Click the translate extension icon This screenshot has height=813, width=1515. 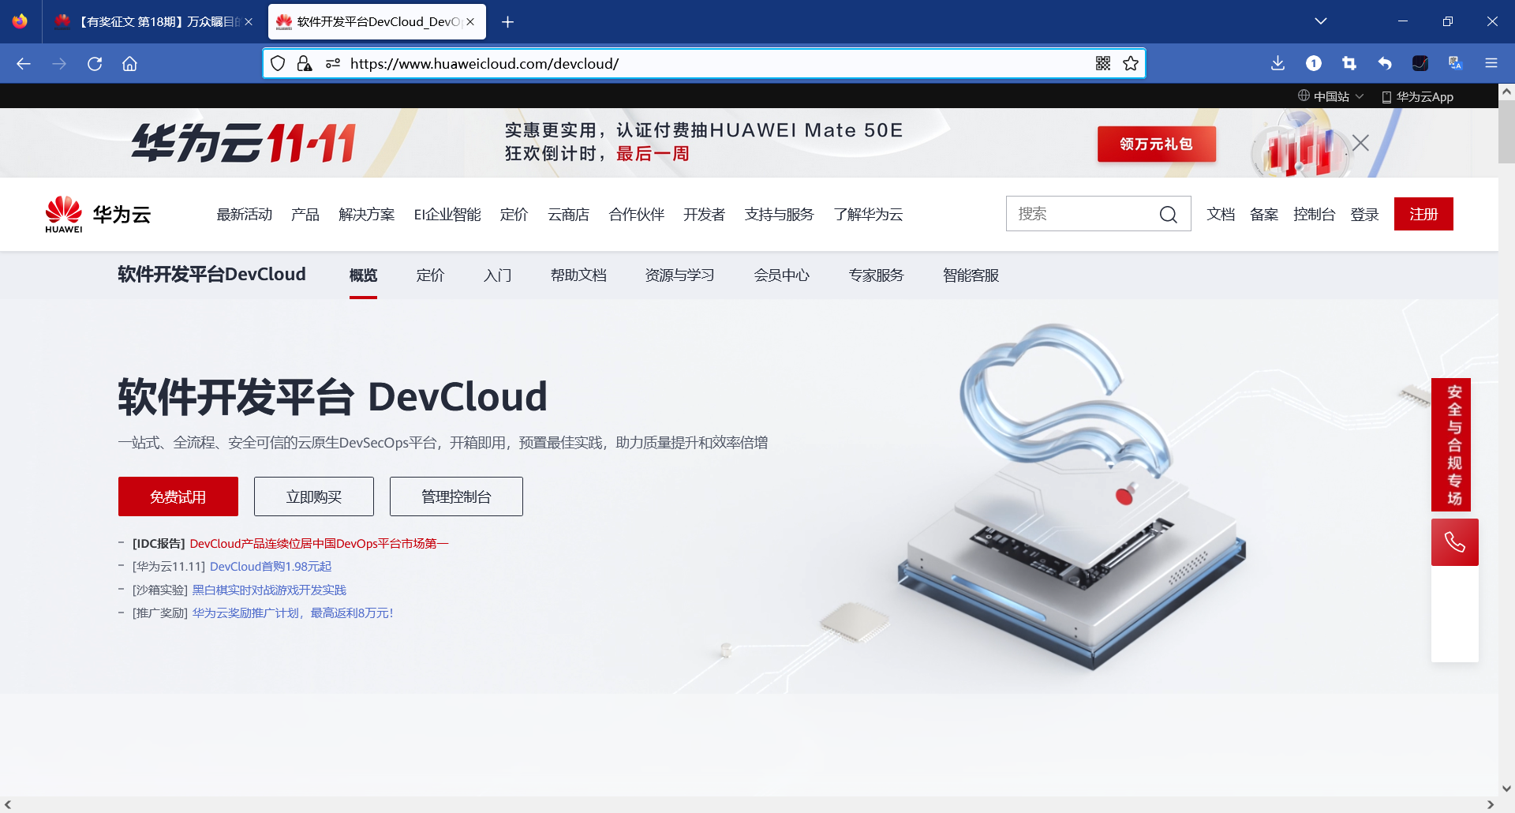[x=1455, y=64]
